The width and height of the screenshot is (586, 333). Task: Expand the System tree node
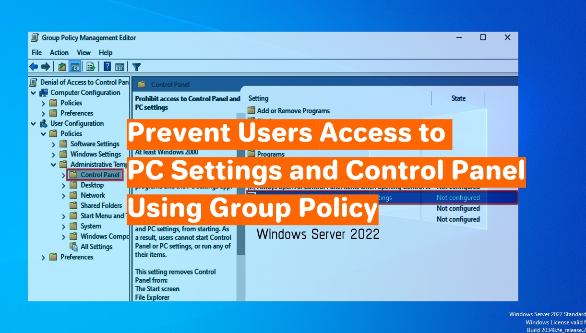63,226
